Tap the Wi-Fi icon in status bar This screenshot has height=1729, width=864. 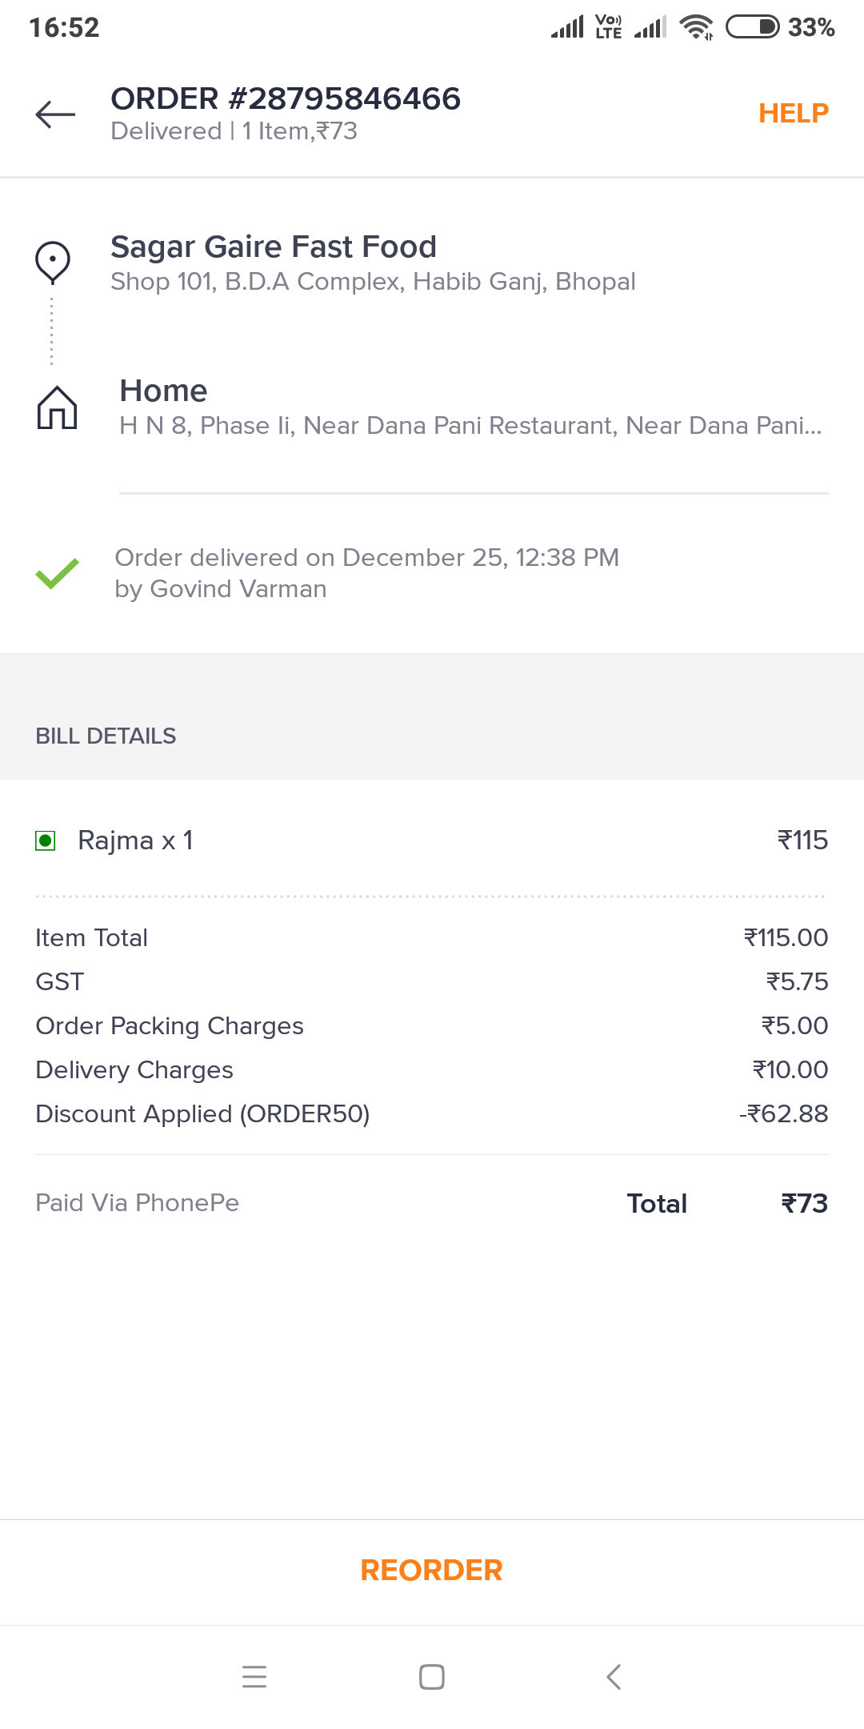tap(696, 27)
